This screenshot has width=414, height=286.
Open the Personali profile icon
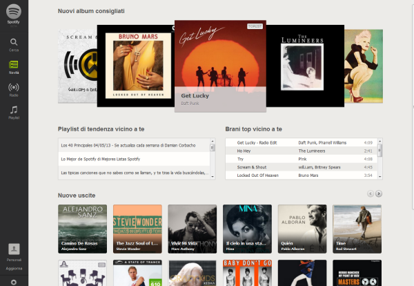point(14,249)
